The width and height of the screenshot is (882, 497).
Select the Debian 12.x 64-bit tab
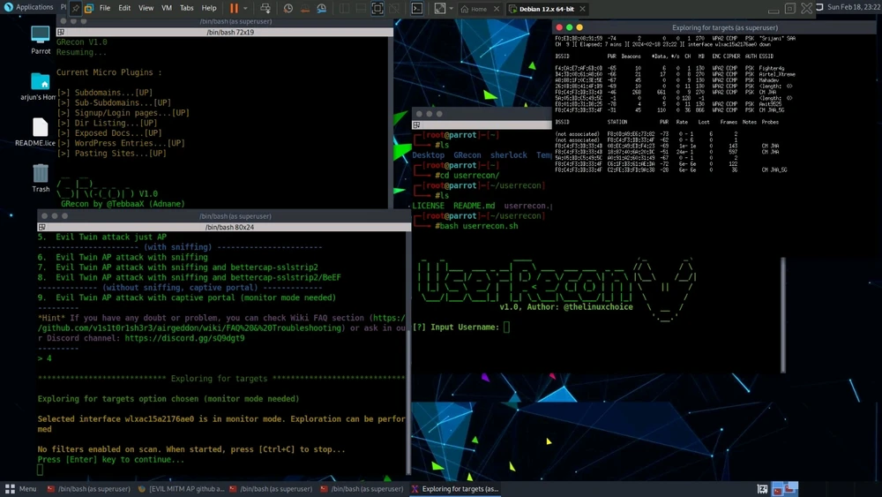(x=542, y=9)
